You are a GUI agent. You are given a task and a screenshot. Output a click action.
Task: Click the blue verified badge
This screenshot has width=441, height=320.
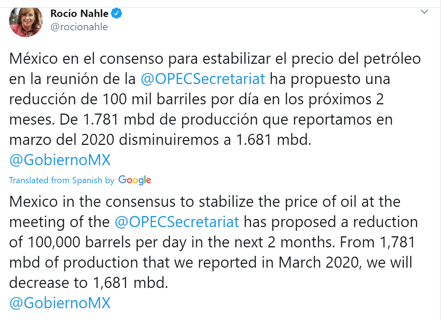(117, 14)
